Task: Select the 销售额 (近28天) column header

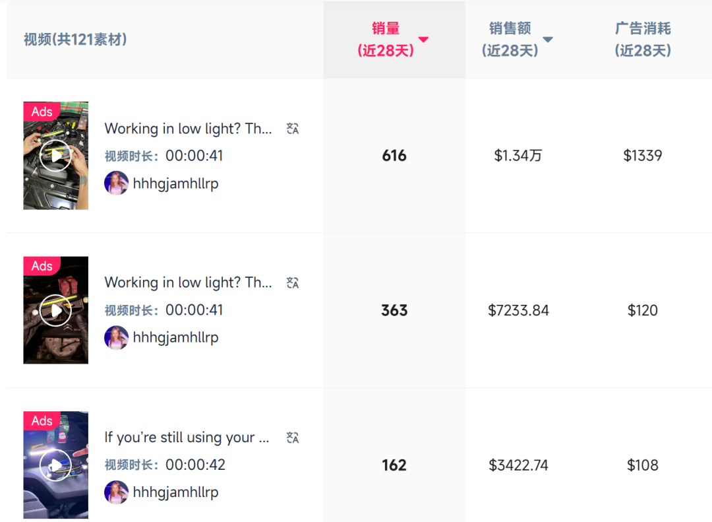Action: tap(510, 39)
